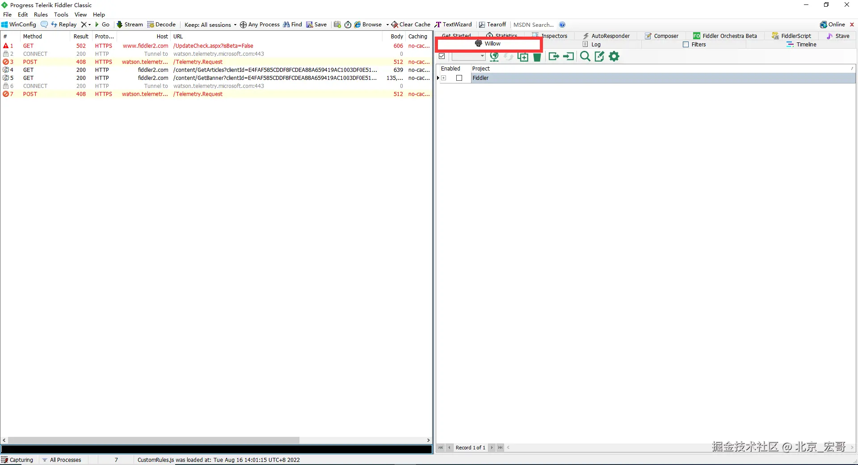This screenshot has height=465, width=858.
Task: Sort sessions by Host column header
Action: pos(144,37)
